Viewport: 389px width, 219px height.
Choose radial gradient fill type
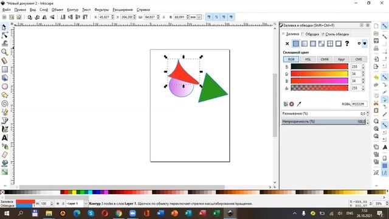(x=313, y=44)
